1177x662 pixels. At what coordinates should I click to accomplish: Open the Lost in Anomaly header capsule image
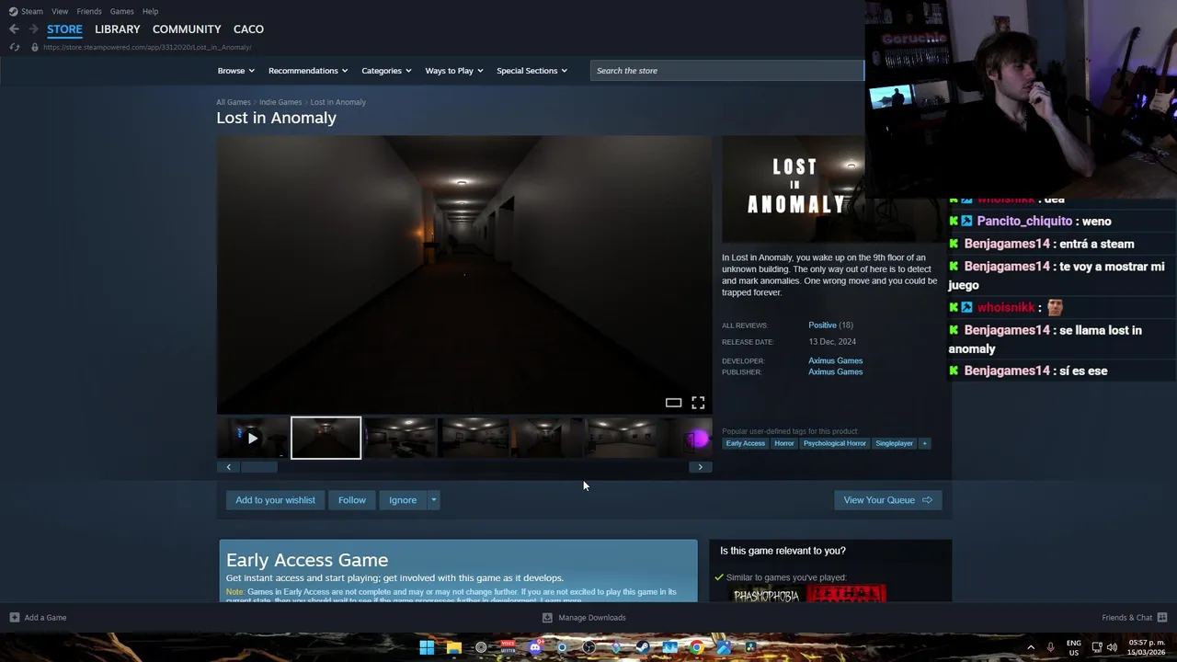tap(794, 188)
